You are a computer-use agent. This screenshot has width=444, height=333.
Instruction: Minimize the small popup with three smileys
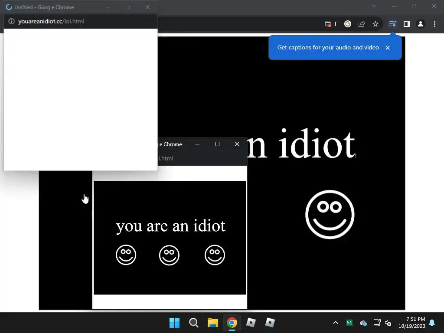point(197,144)
